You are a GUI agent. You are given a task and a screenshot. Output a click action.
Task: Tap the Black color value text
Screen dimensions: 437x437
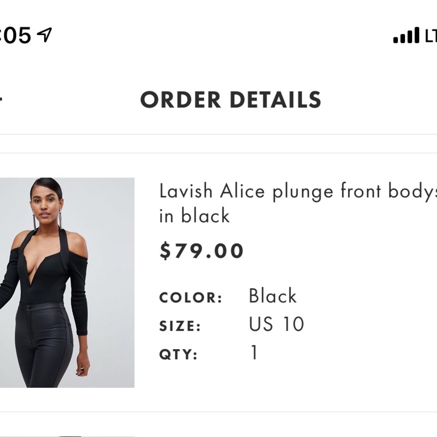pos(272,295)
